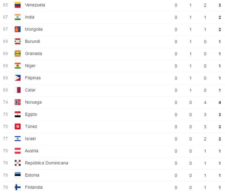Image resolution: width=225 pixels, height=193 pixels.
Task: Select the Granada flag icon
Action: (x=18, y=54)
